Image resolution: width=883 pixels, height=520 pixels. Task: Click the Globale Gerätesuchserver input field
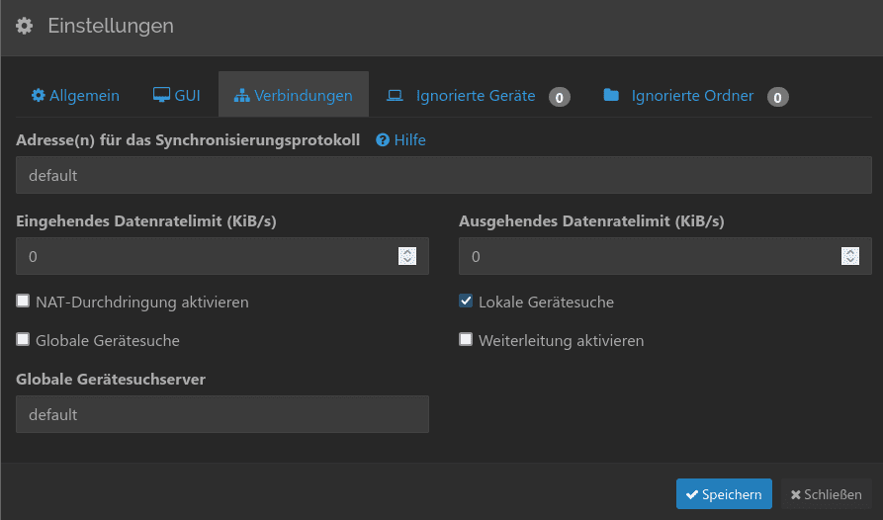click(x=222, y=414)
